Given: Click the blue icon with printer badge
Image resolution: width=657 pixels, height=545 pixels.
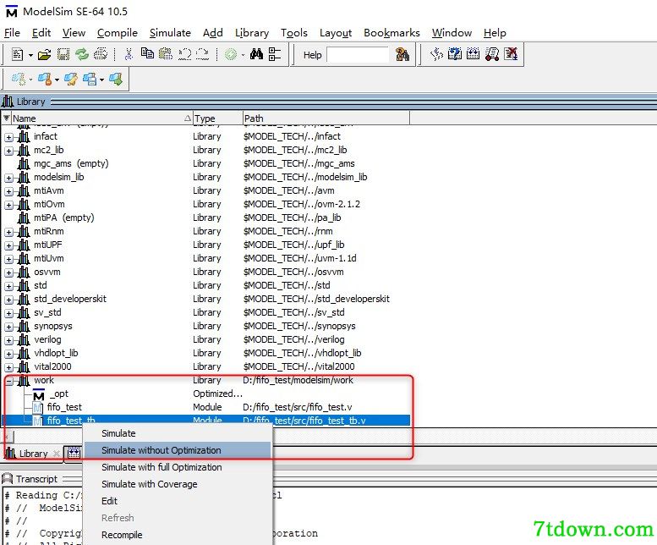Looking at the screenshot, I should [x=90, y=79].
